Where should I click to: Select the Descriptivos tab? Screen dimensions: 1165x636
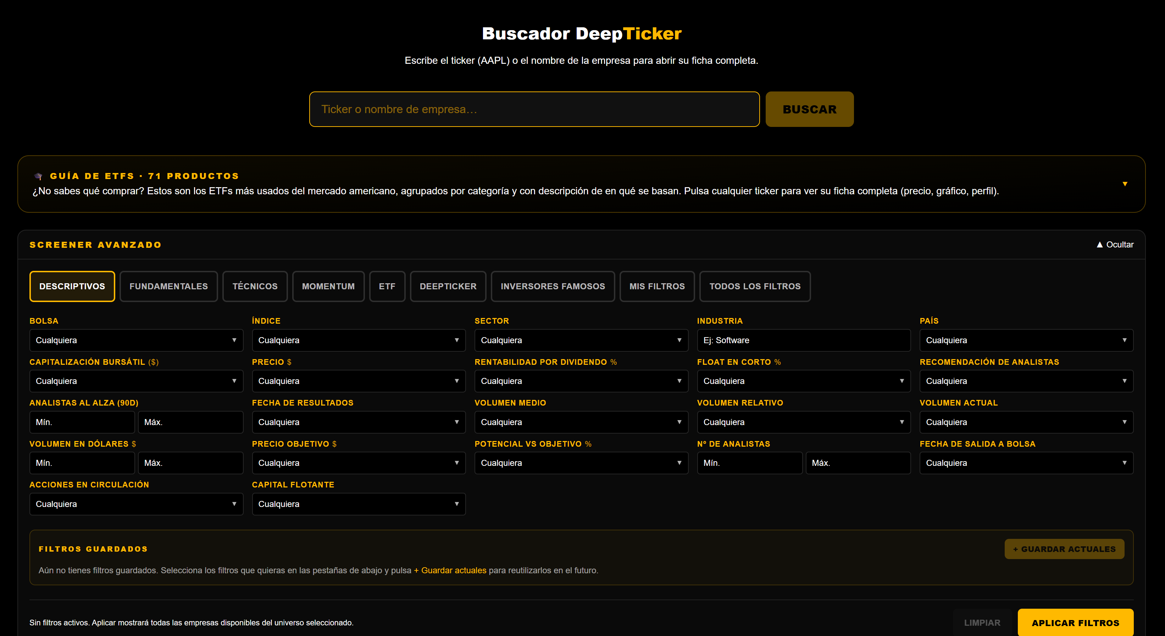tap(72, 286)
